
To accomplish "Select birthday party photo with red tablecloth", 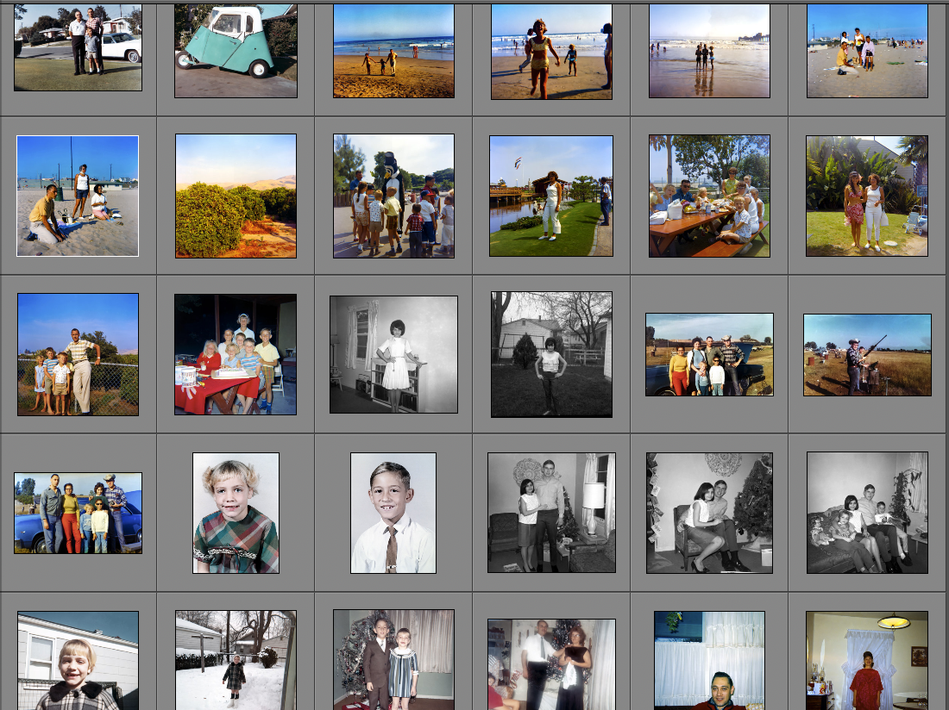I will [236, 354].
